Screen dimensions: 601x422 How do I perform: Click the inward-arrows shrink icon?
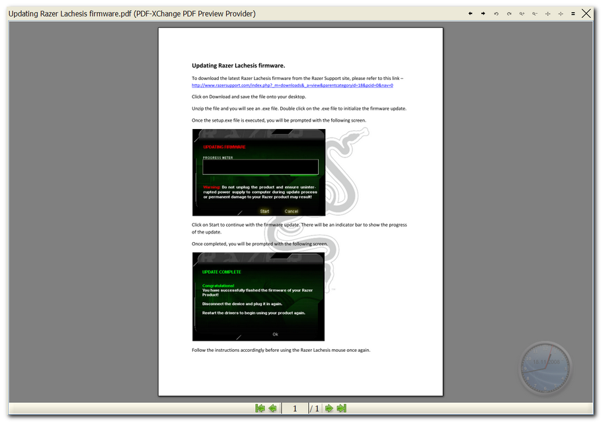(561, 13)
